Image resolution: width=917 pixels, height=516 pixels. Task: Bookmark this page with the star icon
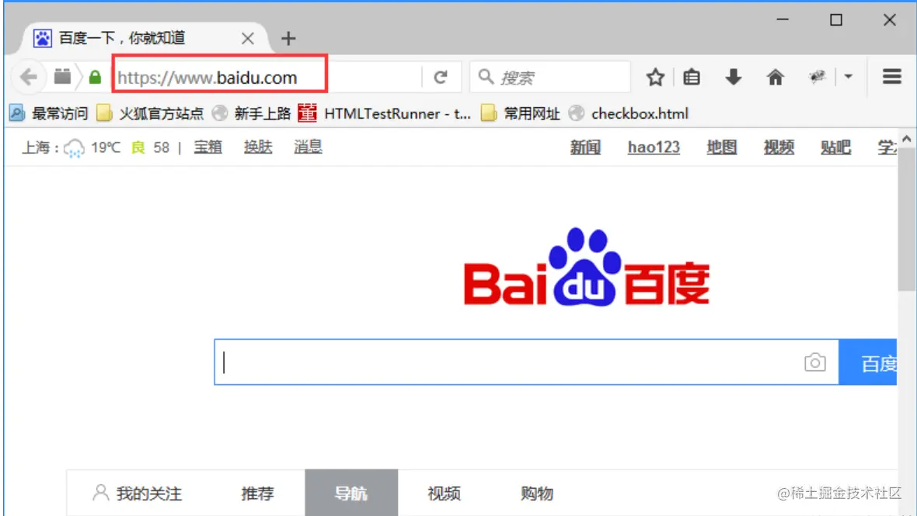(x=655, y=77)
